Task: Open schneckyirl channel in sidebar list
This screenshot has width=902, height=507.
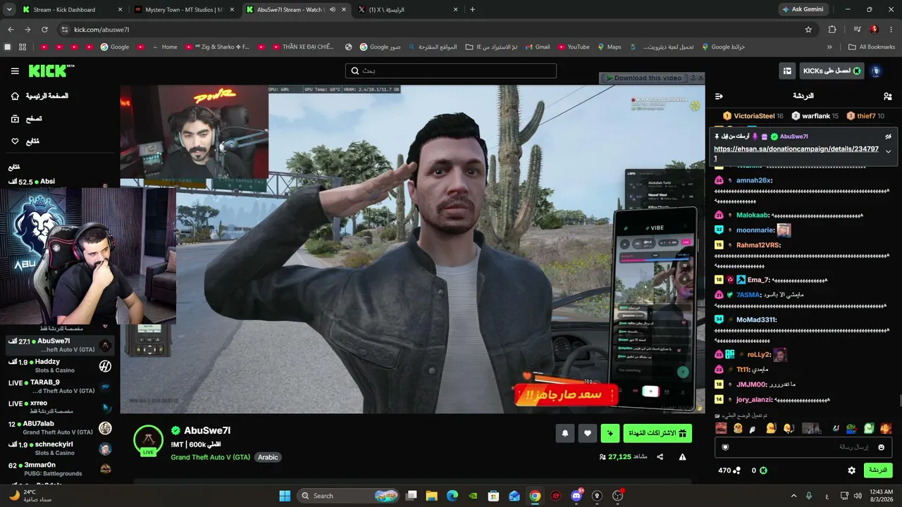Action: point(60,448)
